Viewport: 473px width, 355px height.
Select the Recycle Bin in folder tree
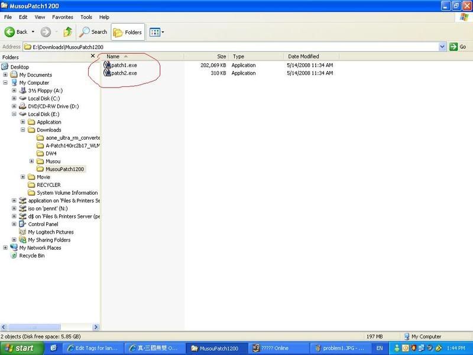(31, 256)
